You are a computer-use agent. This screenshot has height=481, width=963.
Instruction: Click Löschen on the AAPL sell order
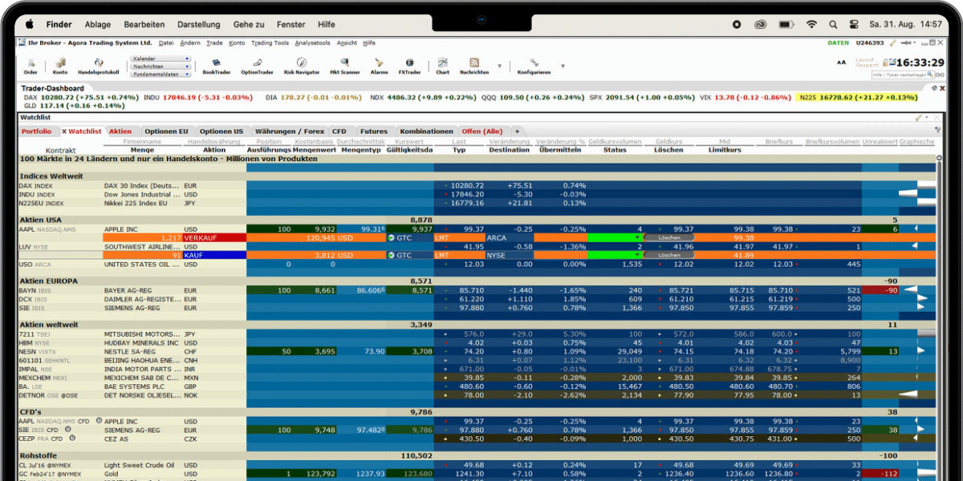tap(668, 238)
